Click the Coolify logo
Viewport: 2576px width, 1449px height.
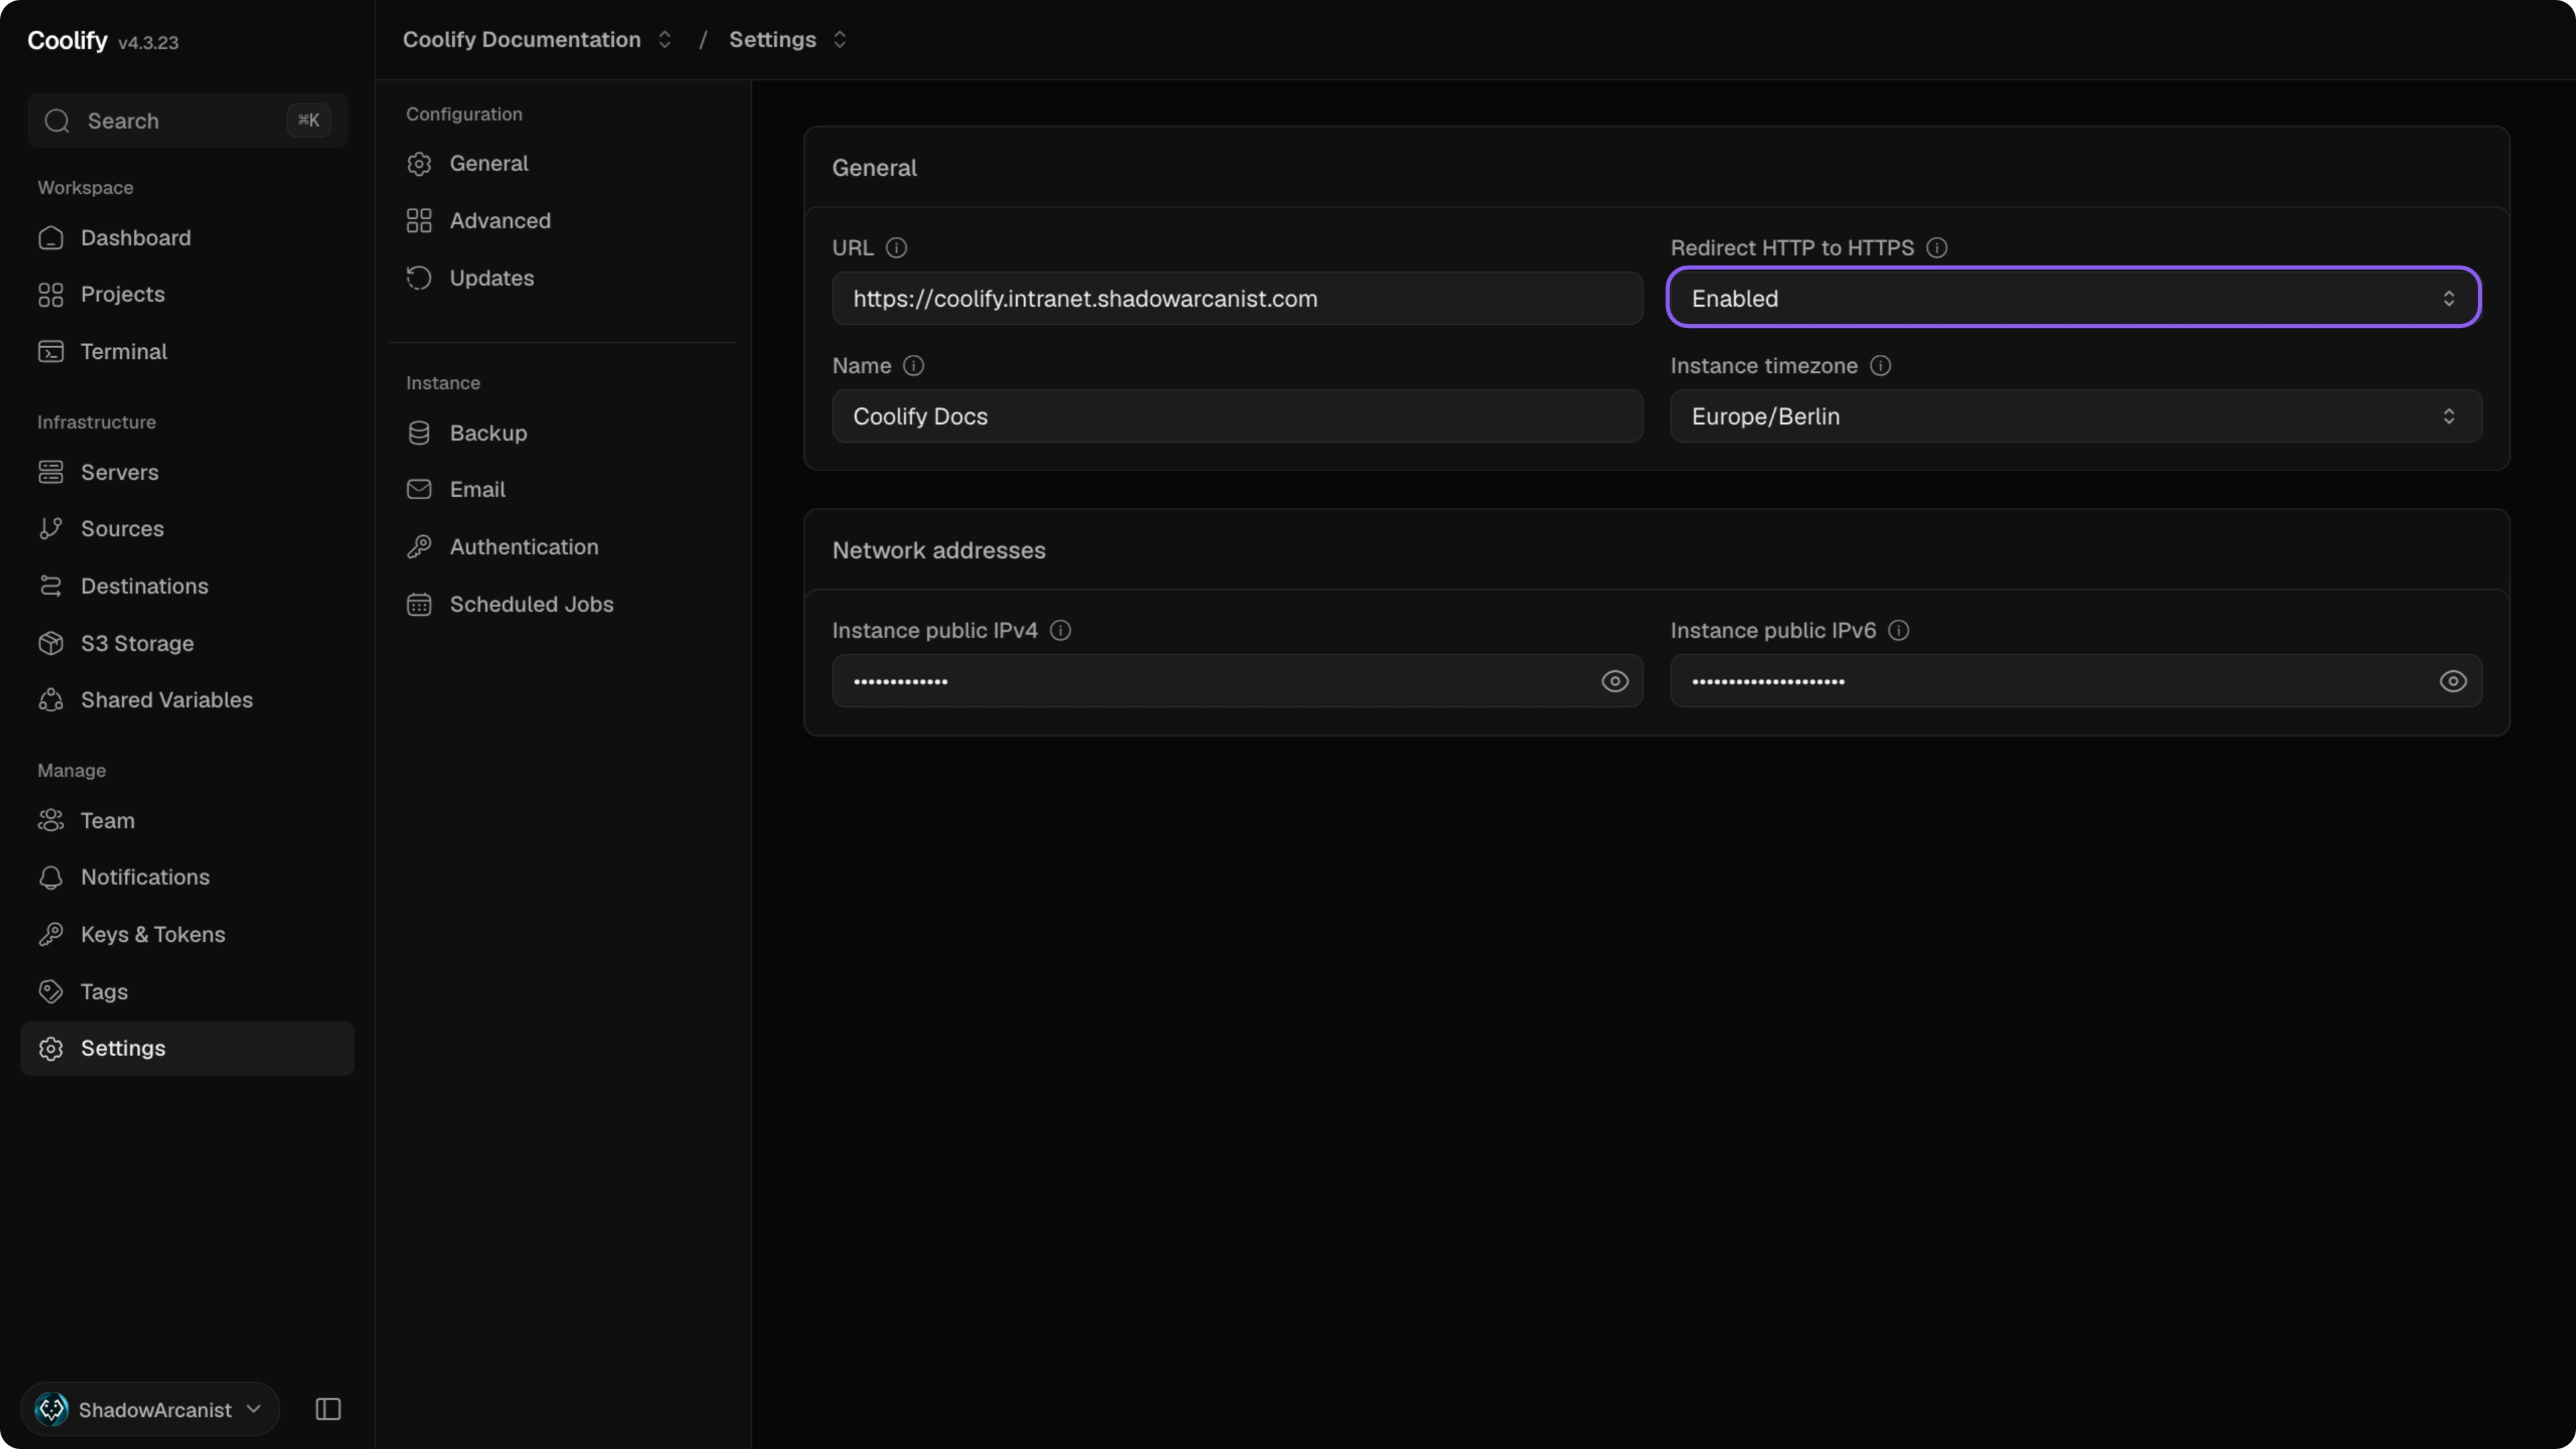[x=67, y=40]
